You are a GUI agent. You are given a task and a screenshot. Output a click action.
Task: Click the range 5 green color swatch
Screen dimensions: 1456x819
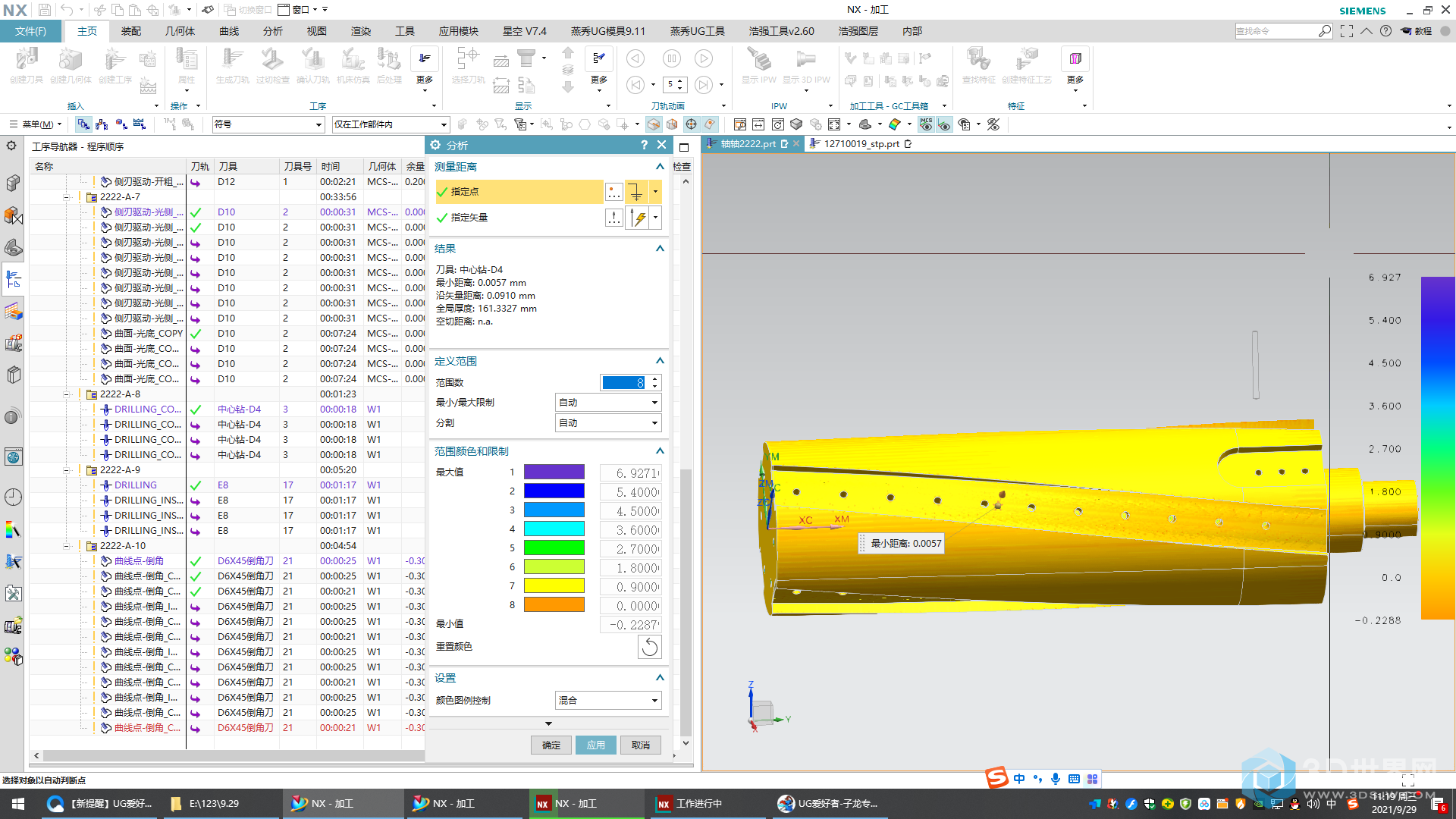click(554, 548)
